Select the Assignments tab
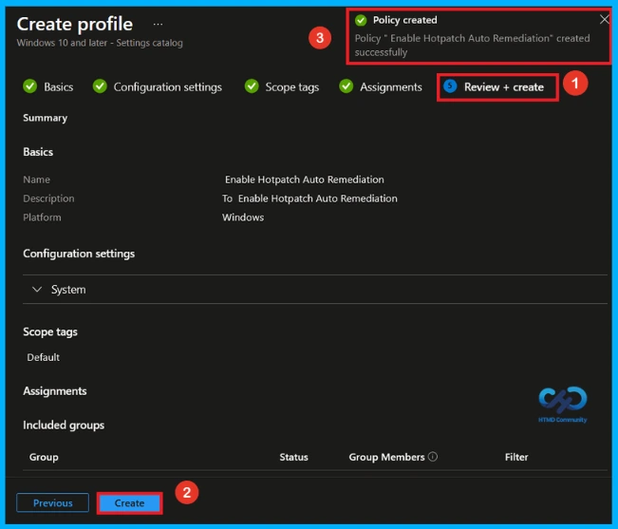The height and width of the screenshot is (529, 618). 391,87
